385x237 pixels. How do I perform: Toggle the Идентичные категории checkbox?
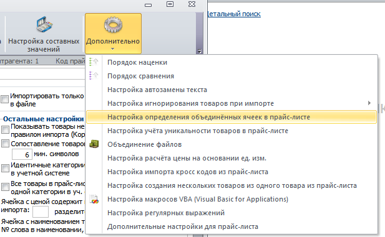click(x=5, y=168)
